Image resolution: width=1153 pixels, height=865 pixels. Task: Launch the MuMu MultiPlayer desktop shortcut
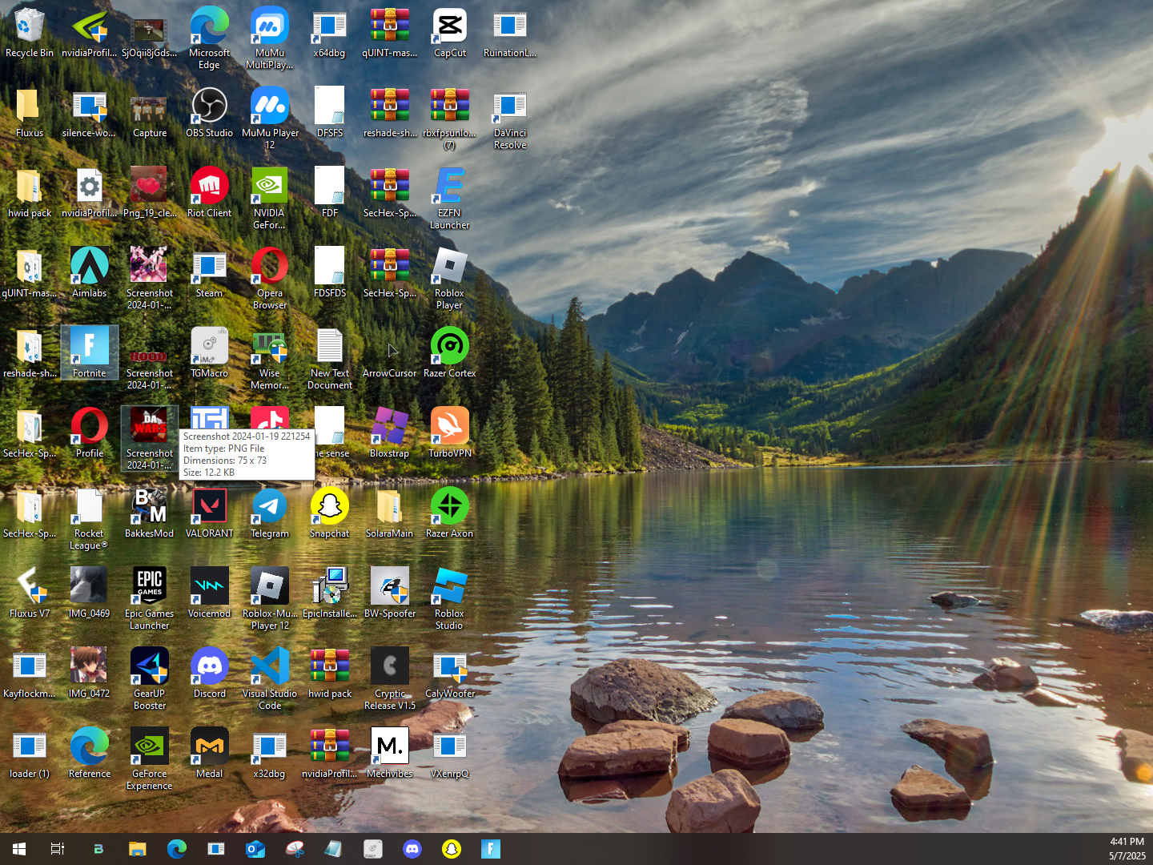270,38
